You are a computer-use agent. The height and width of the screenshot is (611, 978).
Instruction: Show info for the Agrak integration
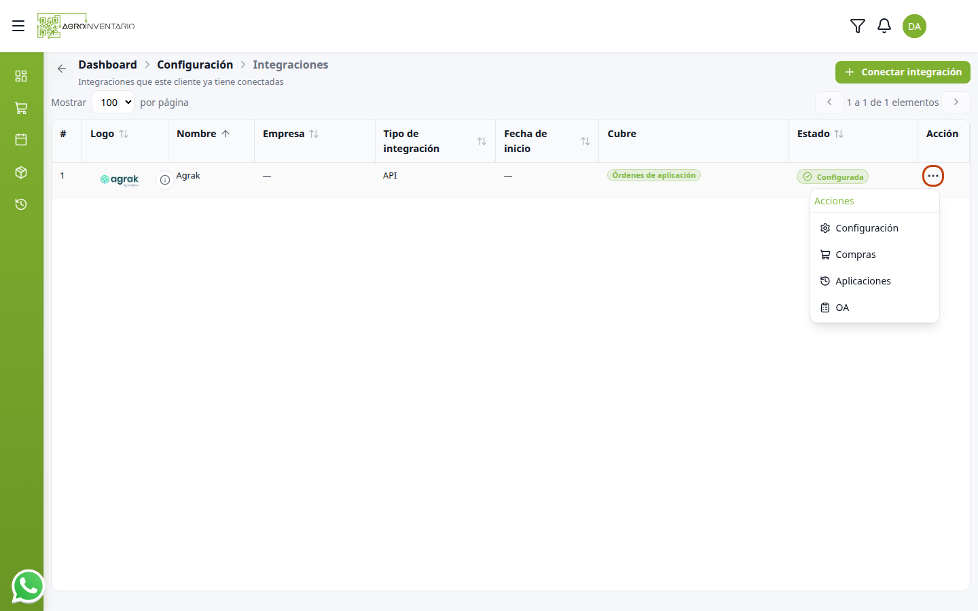click(165, 180)
